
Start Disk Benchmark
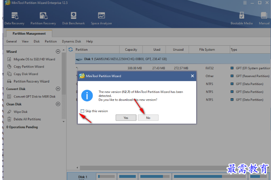[x=73, y=18]
